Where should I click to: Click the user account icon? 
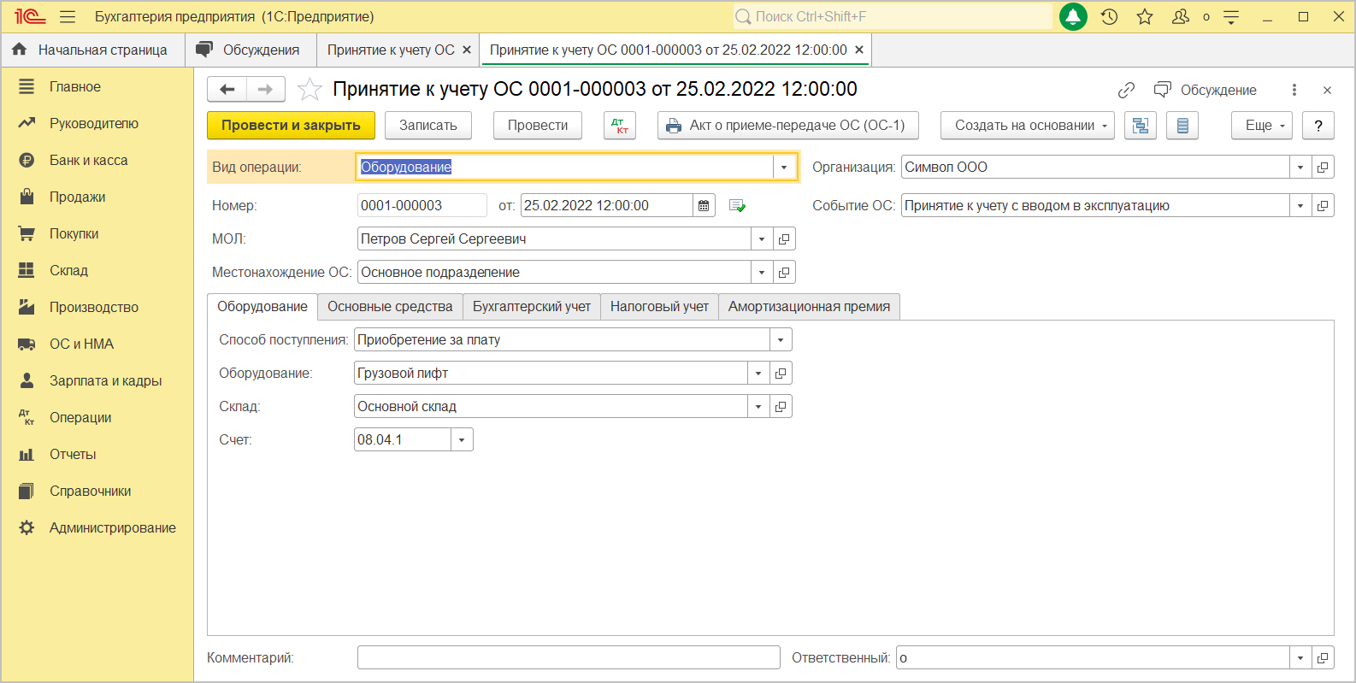click(1181, 16)
